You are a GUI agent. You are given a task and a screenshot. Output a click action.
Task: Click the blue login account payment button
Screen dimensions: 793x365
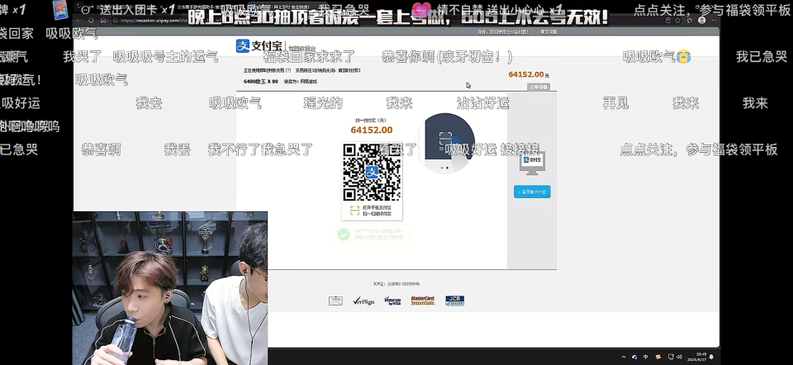(532, 192)
